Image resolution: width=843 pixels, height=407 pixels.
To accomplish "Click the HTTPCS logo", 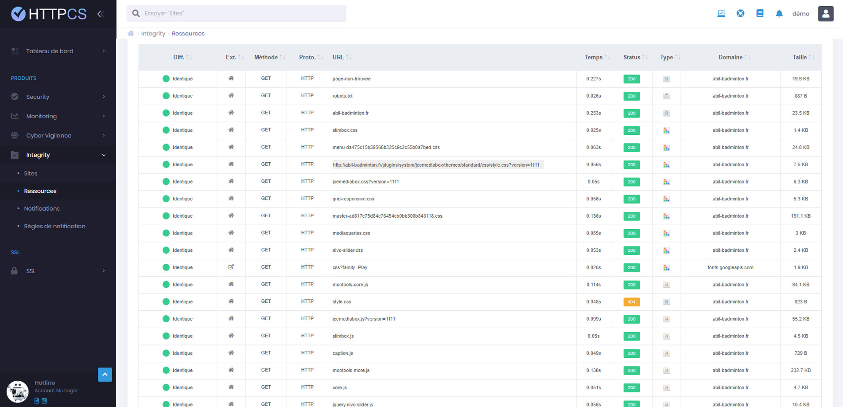I will [49, 14].
